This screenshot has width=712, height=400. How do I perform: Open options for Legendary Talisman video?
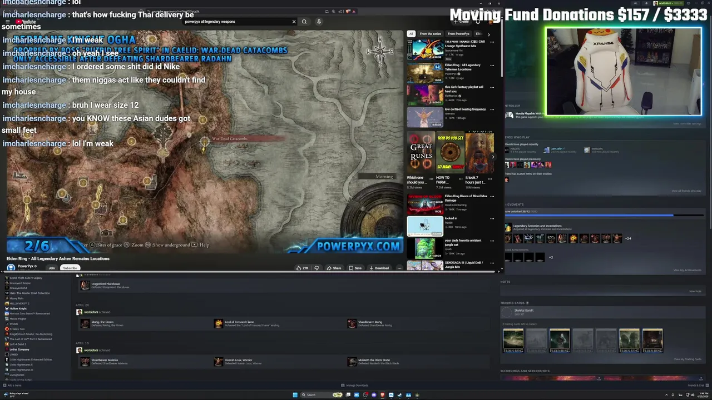tap(492, 65)
